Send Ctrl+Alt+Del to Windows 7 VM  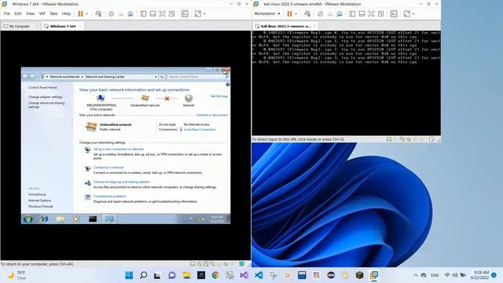pyautogui.click(x=98, y=13)
